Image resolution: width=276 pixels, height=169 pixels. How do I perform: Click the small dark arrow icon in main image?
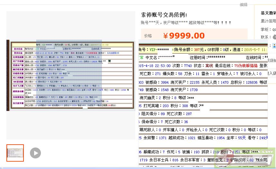point(109,61)
